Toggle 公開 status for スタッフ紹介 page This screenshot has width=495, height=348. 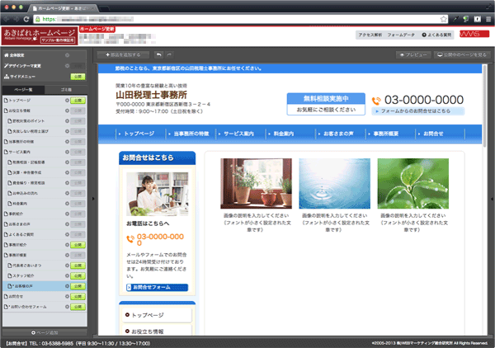coord(78,275)
